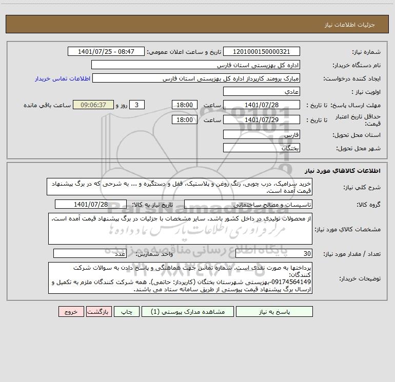
Task: Click product group field تاسیسات و مصالح ساختمانی
Action: point(248,204)
